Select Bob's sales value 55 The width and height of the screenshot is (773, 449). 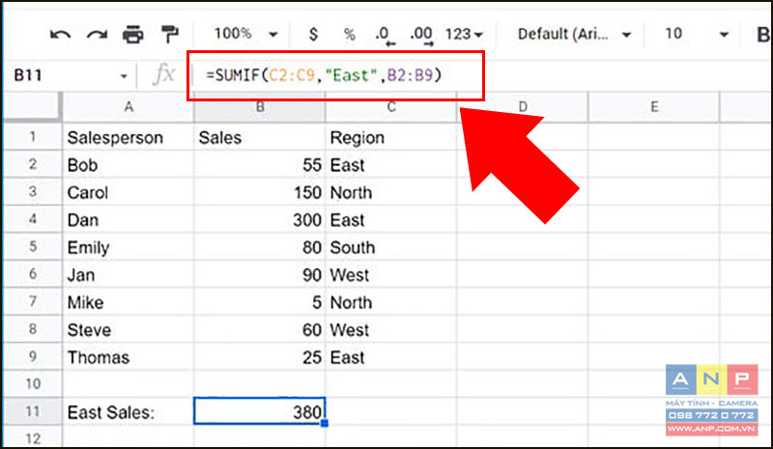(259, 164)
